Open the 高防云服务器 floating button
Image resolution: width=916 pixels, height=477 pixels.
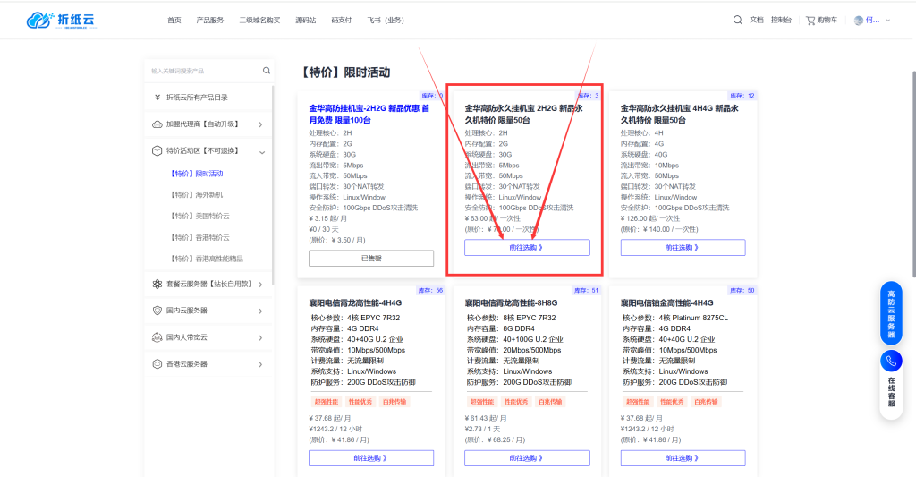[892, 314]
